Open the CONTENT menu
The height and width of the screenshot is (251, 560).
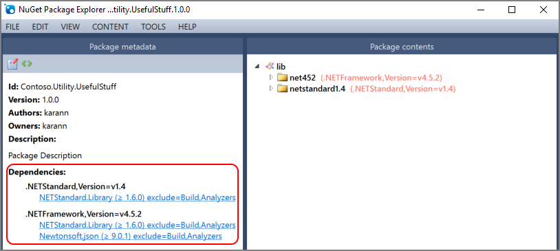coord(110,27)
